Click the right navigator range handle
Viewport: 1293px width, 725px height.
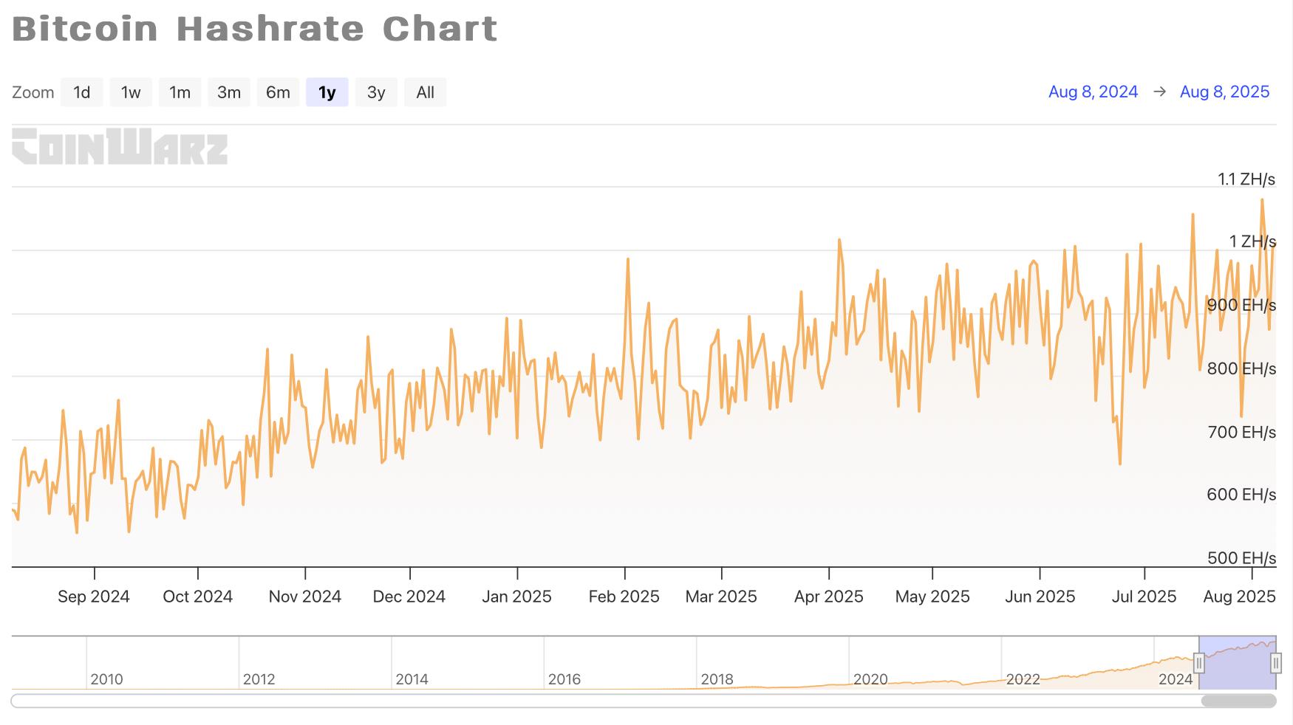click(1275, 664)
